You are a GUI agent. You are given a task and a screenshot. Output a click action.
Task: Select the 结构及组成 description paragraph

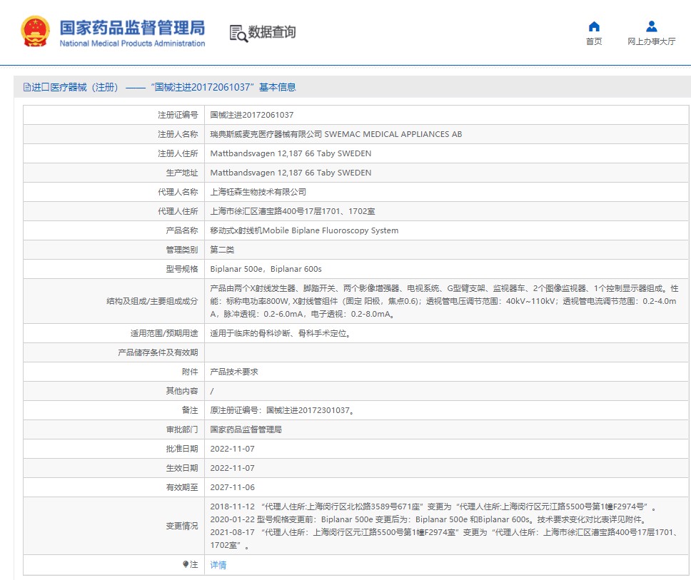click(444, 301)
